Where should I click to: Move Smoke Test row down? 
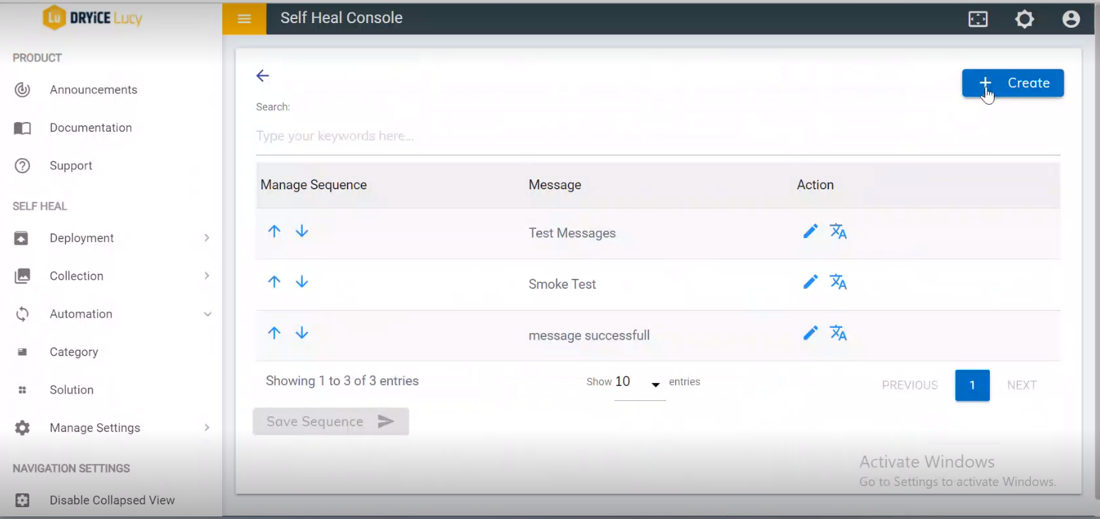click(302, 282)
